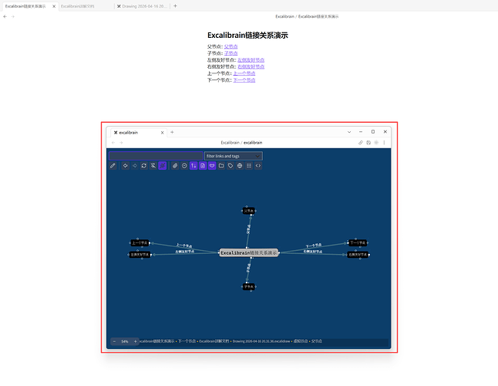498x386 pixels.
Task: Click the globe icon in ExcaliBrain toolbar
Action: pos(240,165)
